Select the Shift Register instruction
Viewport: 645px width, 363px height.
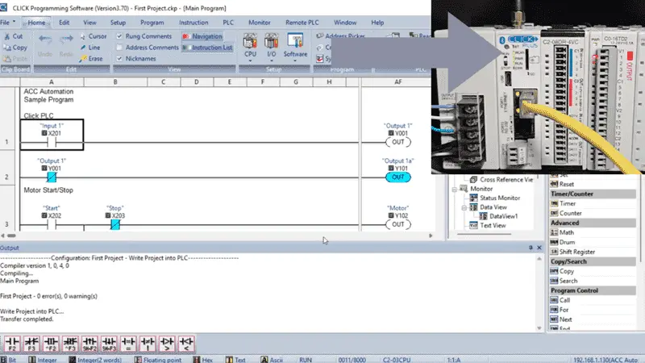(572, 252)
